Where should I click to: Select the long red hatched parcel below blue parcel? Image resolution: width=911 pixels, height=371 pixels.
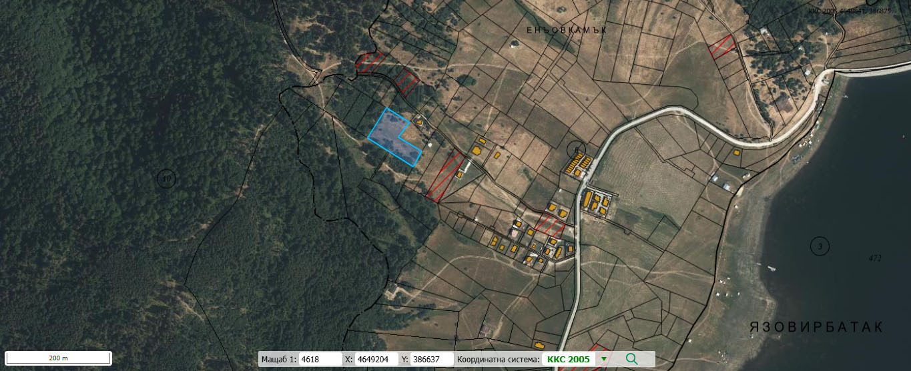[x=444, y=177]
